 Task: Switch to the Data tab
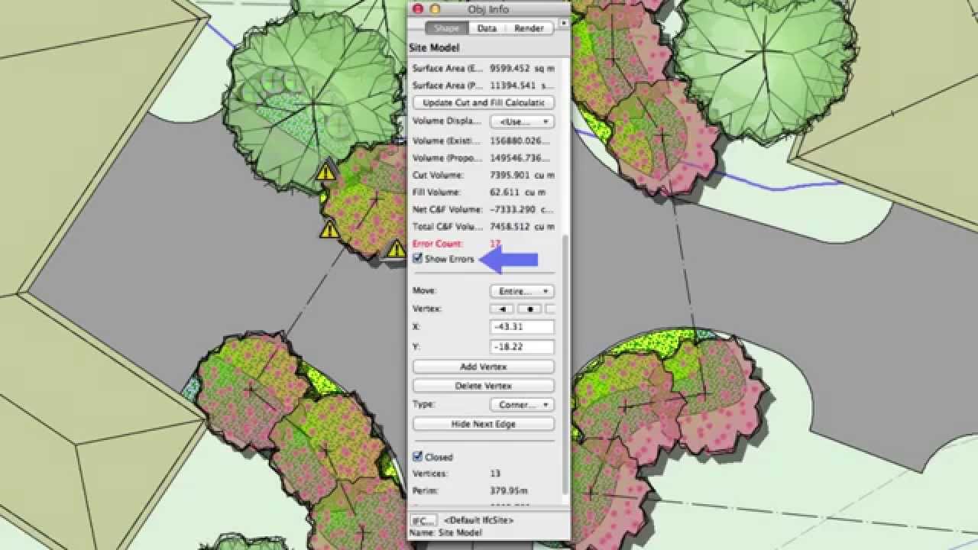(487, 28)
